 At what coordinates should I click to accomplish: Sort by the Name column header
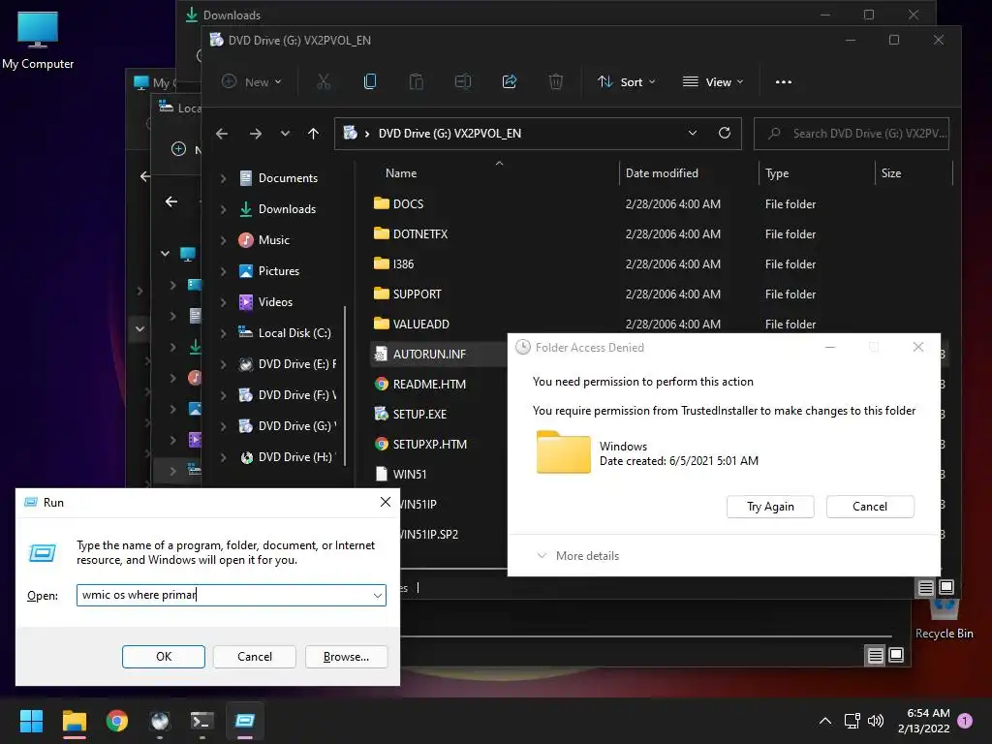401,173
